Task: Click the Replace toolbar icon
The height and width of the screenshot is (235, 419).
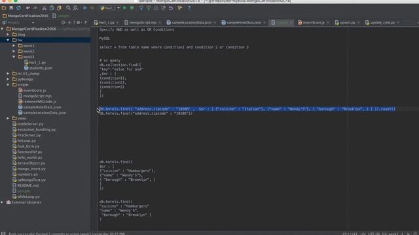Action: pyautogui.click(x=76, y=8)
